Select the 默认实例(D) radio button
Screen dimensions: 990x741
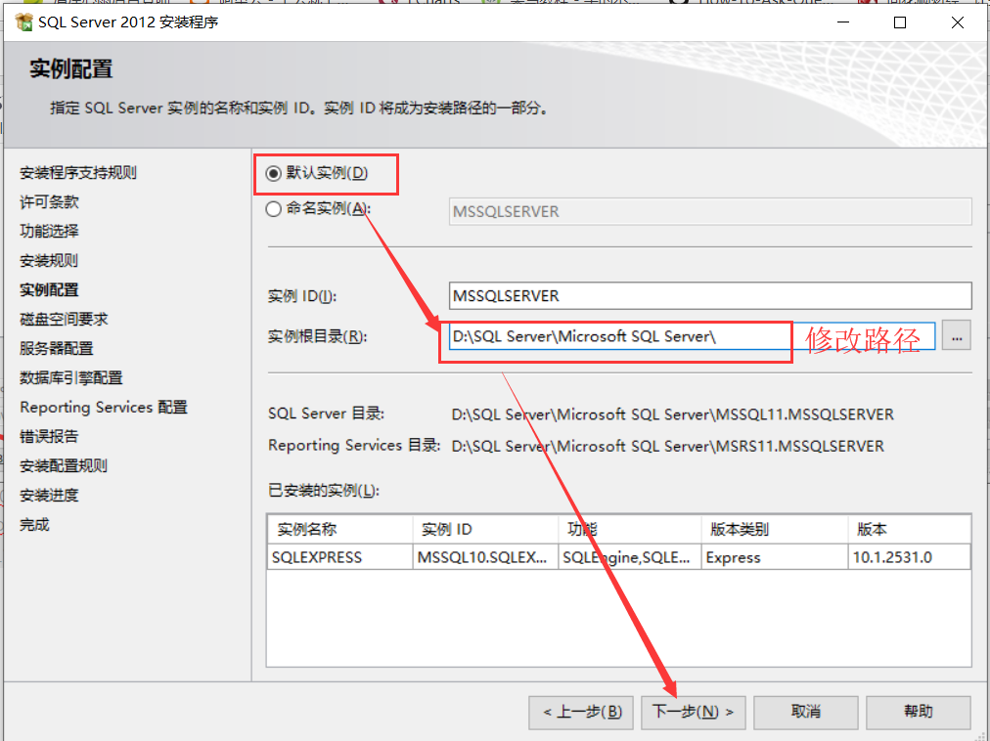pos(273,173)
